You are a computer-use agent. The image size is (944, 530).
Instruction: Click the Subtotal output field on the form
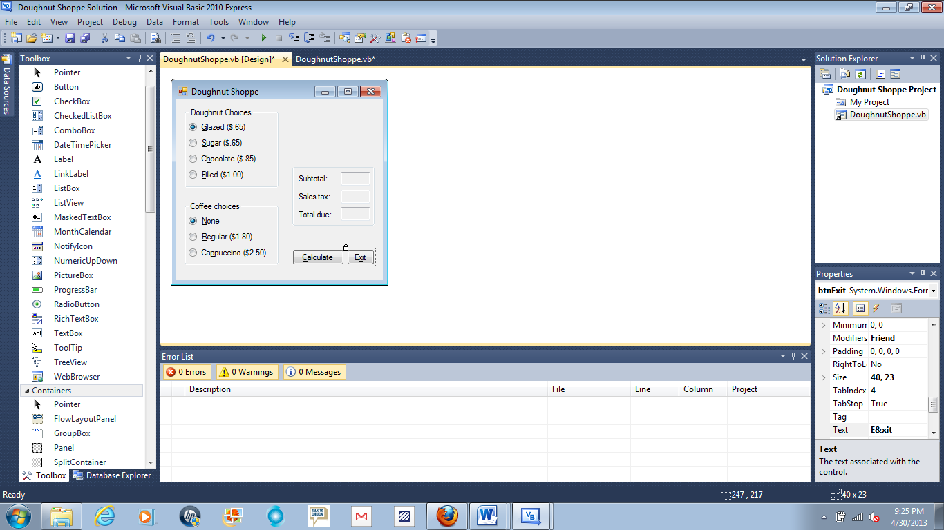coord(356,179)
